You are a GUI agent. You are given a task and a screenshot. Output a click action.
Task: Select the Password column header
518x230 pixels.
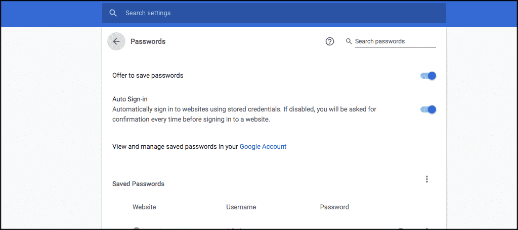[x=334, y=207]
